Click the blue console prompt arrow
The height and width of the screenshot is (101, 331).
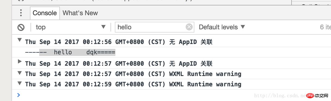pyautogui.click(x=19, y=95)
